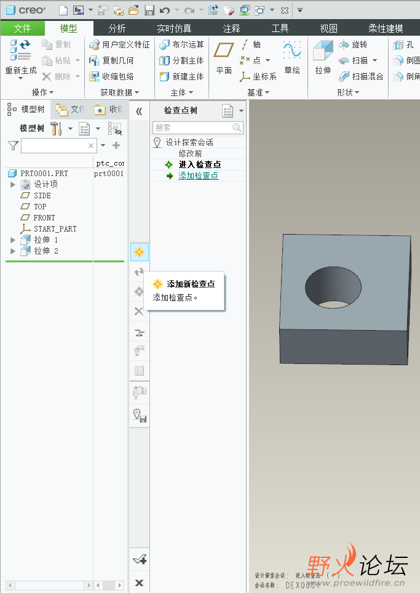The image size is (420, 593).
Task: Open the 主体 group dropdown
Action: [x=181, y=92]
